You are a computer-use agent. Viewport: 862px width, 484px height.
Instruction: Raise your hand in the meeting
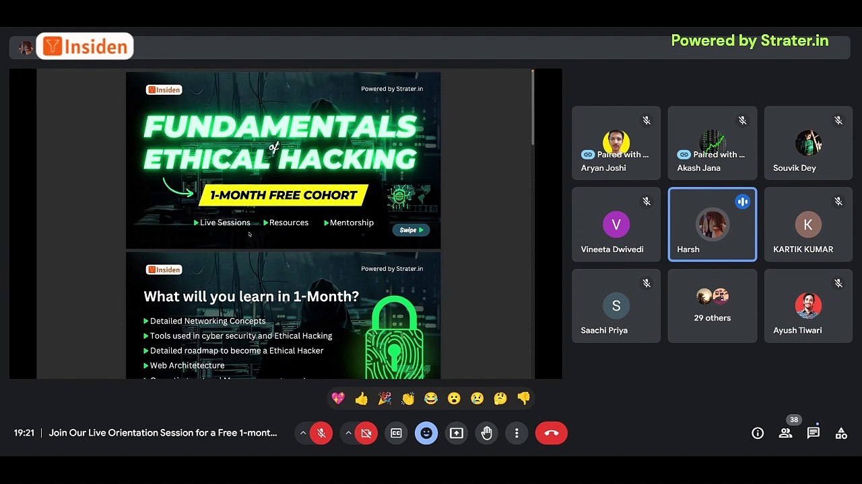pyautogui.click(x=487, y=434)
